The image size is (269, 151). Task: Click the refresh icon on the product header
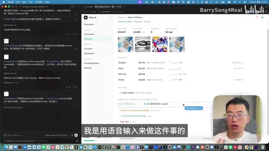[x=257, y=18]
